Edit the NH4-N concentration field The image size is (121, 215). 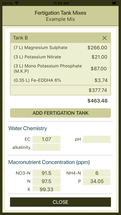point(97,173)
